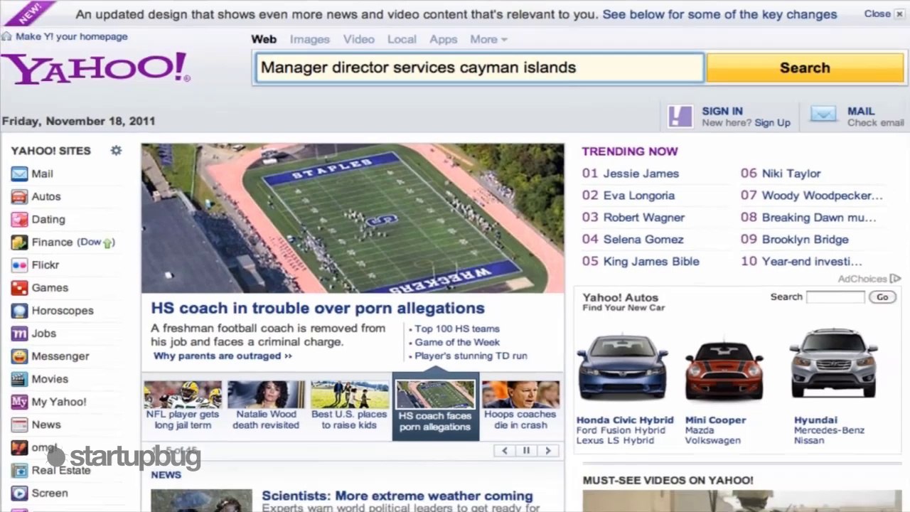Click the Yahoo! Autos search box

tap(835, 297)
